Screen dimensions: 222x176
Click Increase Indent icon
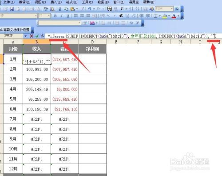coord(147,15)
